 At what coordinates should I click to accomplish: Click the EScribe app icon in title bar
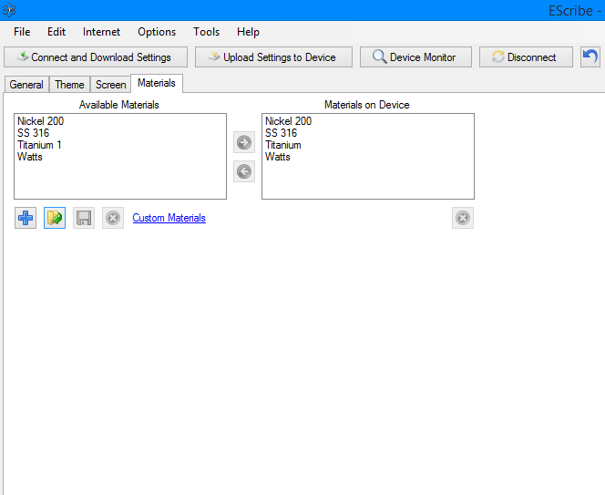coord(10,10)
